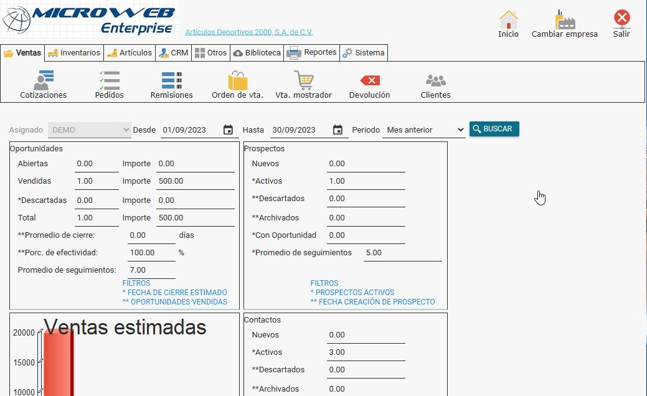Image resolution: width=647 pixels, height=396 pixels.
Task: Open the Remisiones module
Action: (171, 81)
